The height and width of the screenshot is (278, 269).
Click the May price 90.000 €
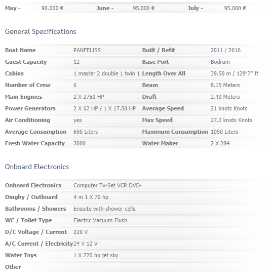(52, 8)
